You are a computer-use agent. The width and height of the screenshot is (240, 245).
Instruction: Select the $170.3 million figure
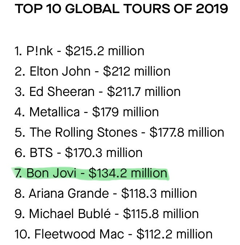(103, 152)
